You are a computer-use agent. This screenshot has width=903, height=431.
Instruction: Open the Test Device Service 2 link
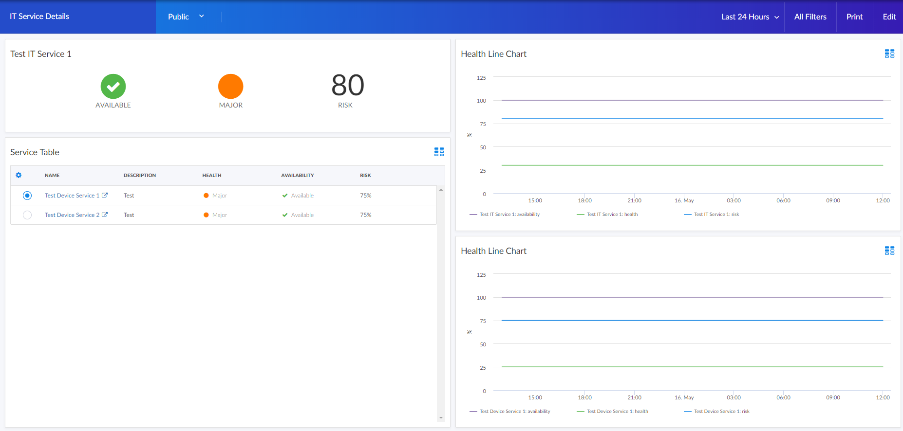[72, 215]
